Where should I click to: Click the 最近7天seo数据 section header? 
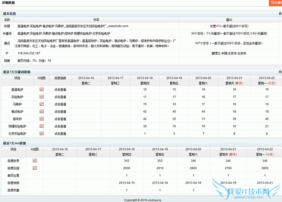point(14,143)
